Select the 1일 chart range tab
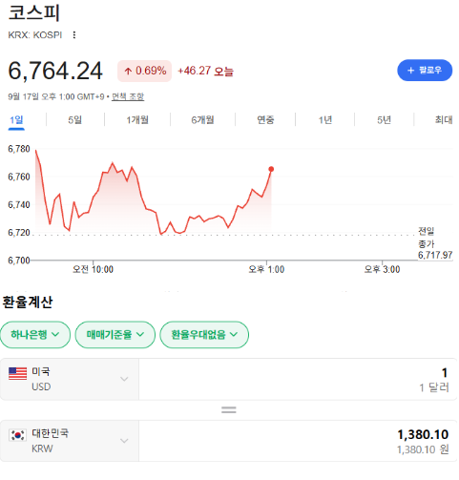 coord(16,120)
